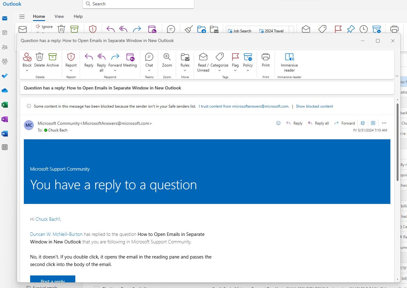This screenshot has height=288, width=407.
Task: Click recipient name Chuck Bach in To line
Action: click(x=58, y=130)
